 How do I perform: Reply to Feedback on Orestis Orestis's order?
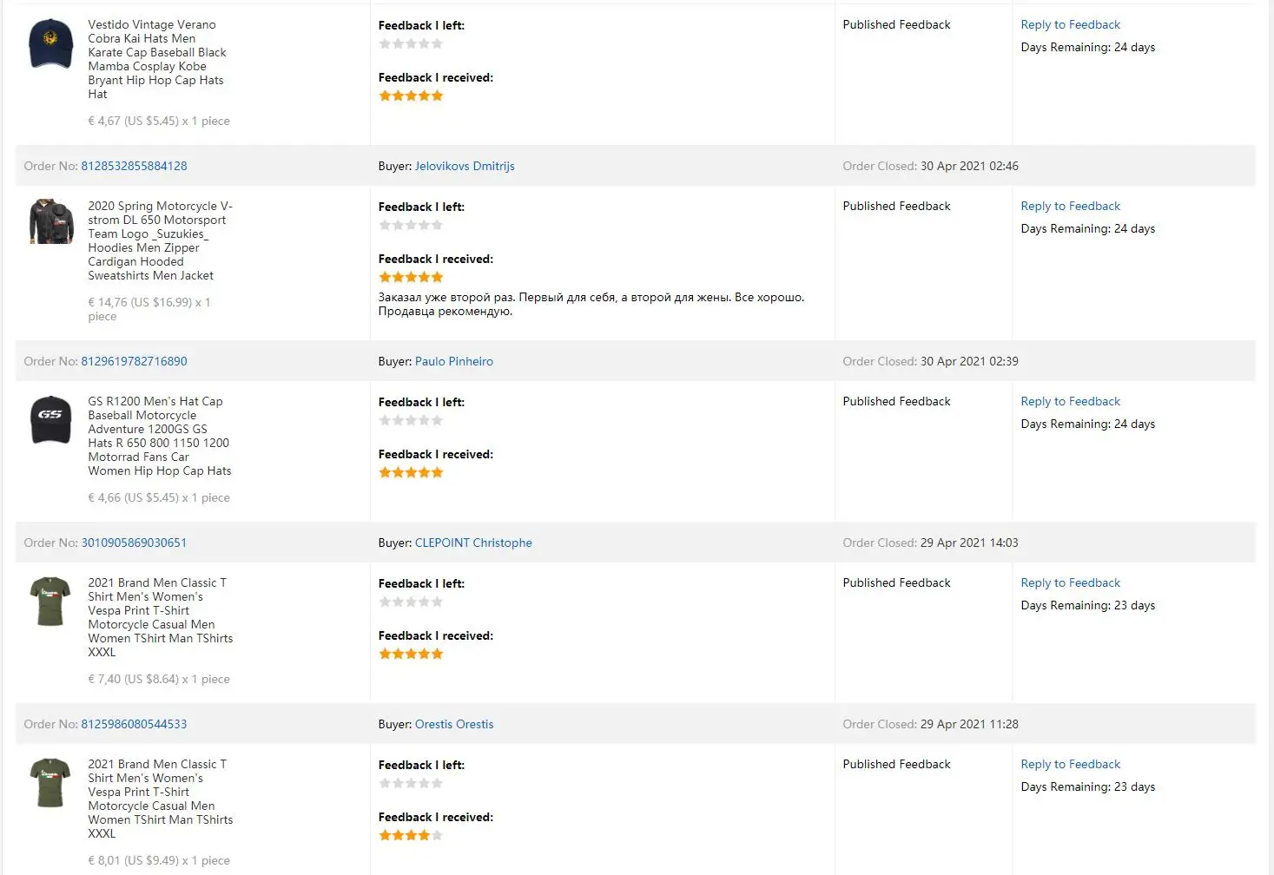tap(1070, 764)
